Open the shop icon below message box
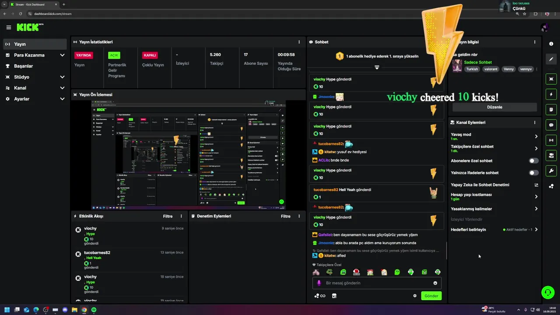The height and width of the screenshot is (315, 560). (334, 296)
